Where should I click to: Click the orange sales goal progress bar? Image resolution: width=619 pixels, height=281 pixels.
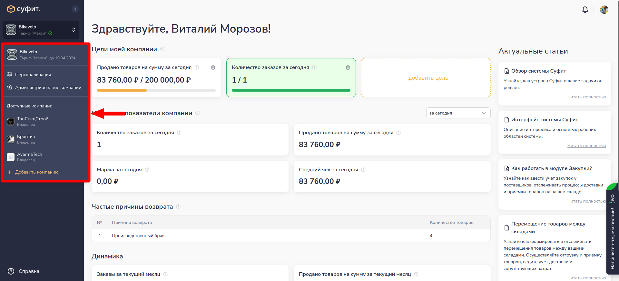tap(156, 90)
